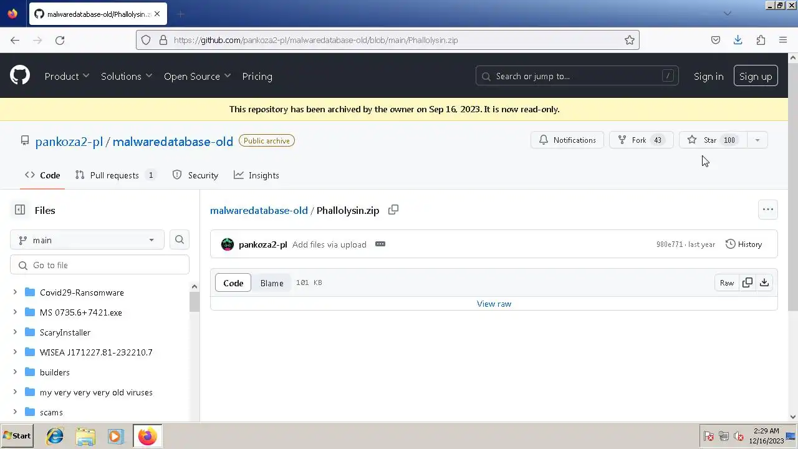Click commit hash 980e771

click(670, 244)
